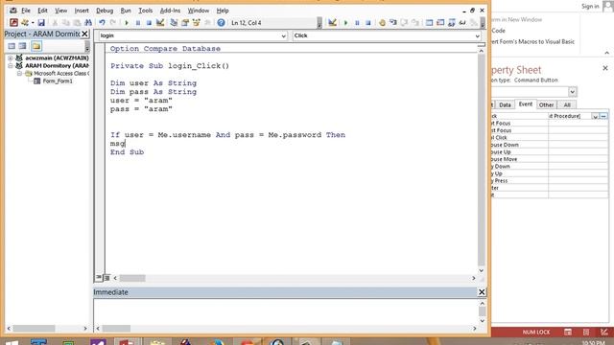Open the Immediate Window toolbar icon
Image resolution: width=614 pixels, height=345 pixels.
(440, 23)
